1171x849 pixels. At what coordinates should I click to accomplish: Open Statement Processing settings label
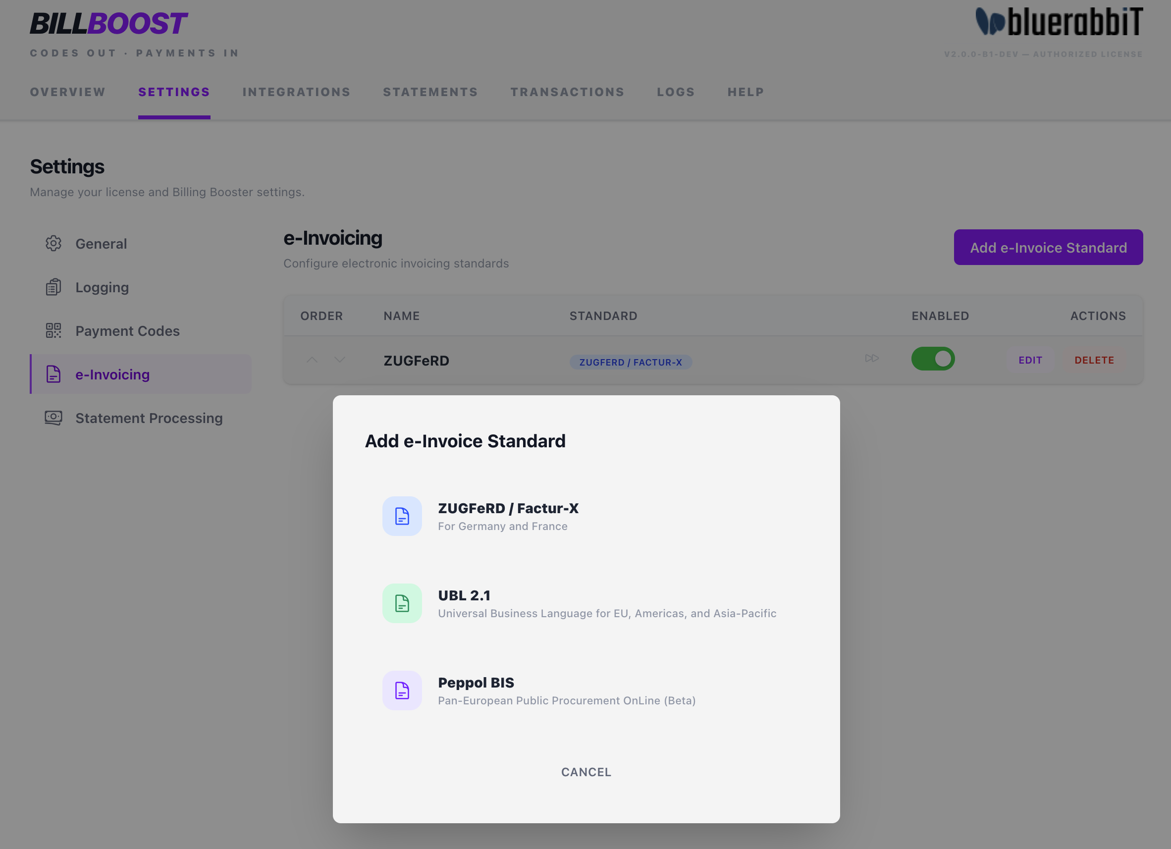(x=149, y=418)
